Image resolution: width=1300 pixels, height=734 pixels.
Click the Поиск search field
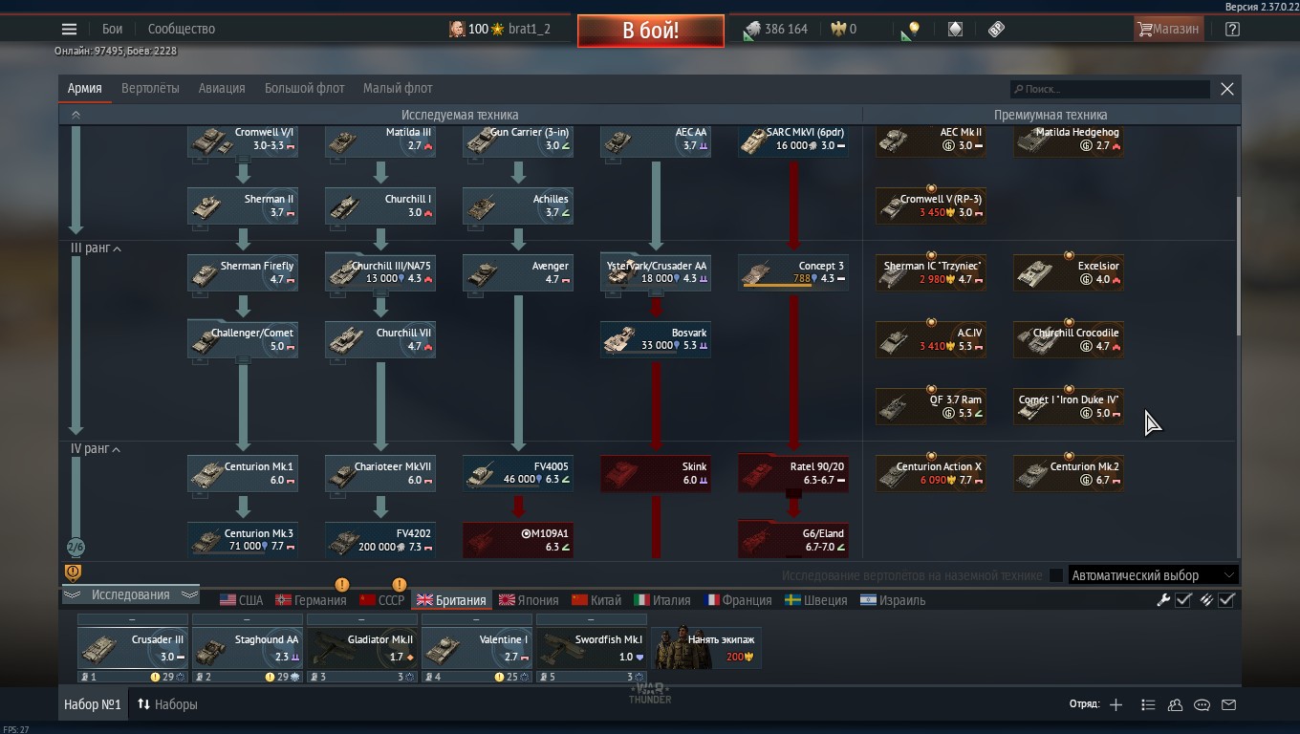[x=1111, y=89]
